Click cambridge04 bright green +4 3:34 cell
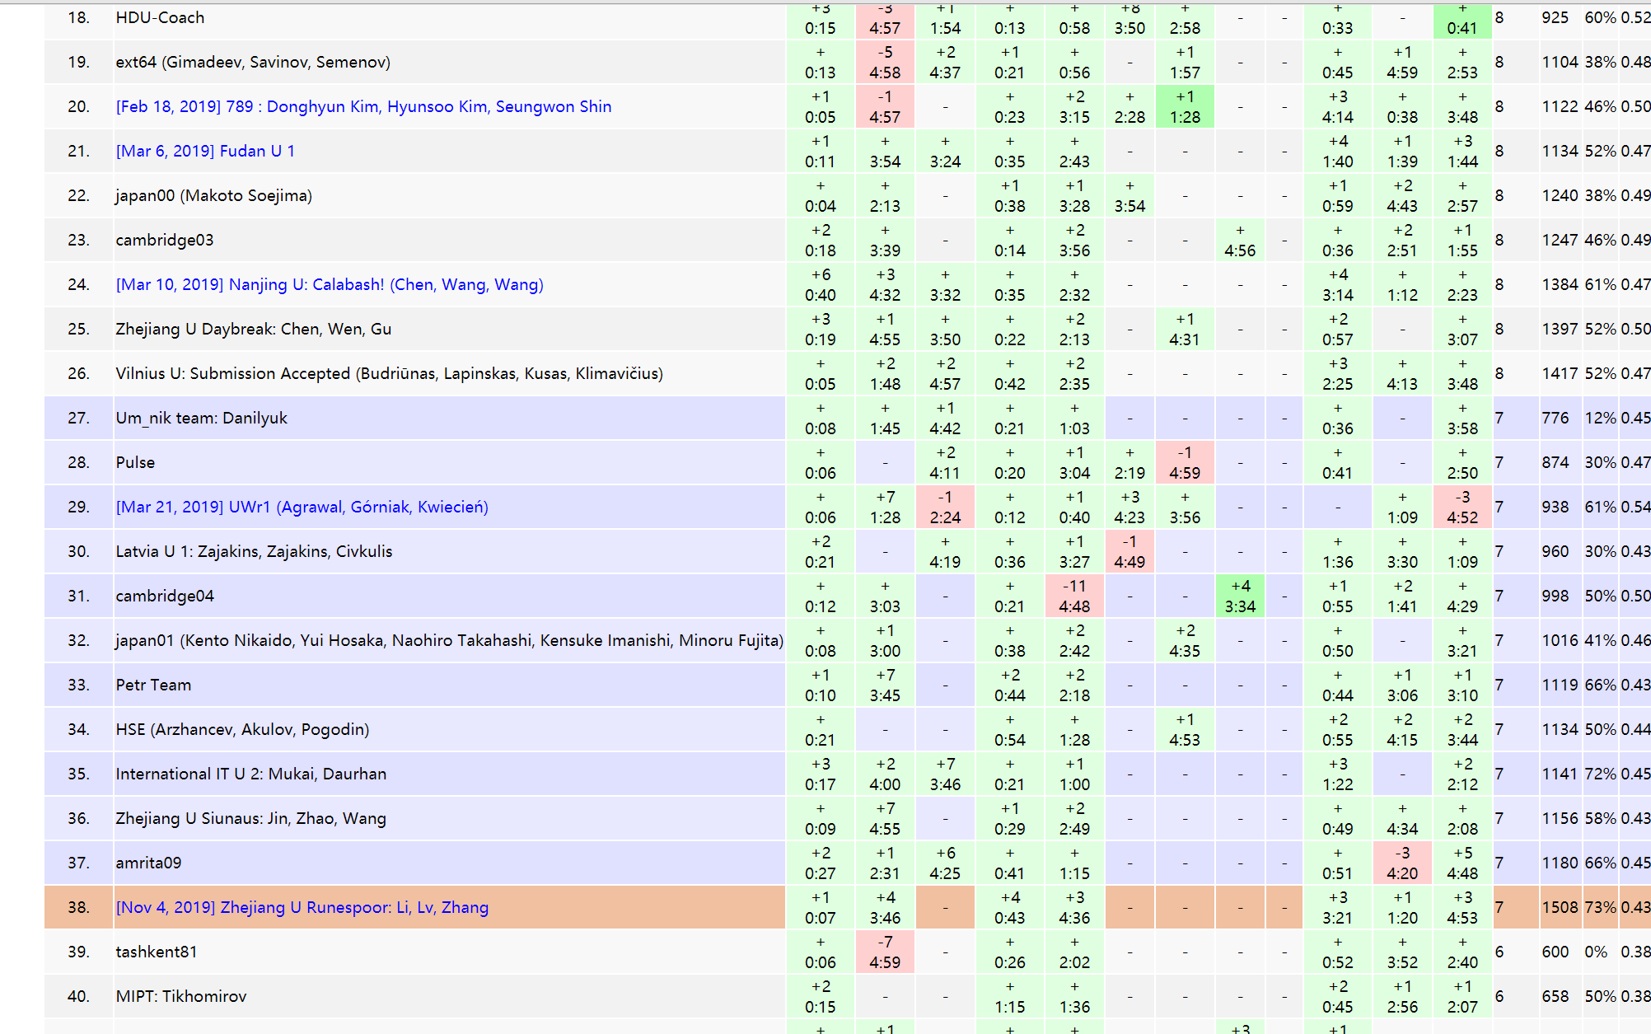 1240,596
